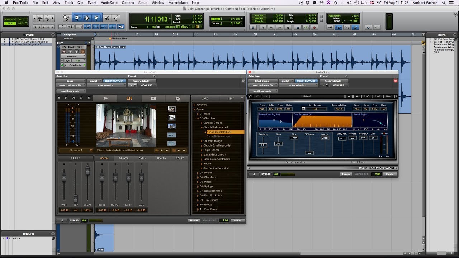Toggle USE IN PLAYLIST in RVerb window
459x258 pixels.
(306, 81)
